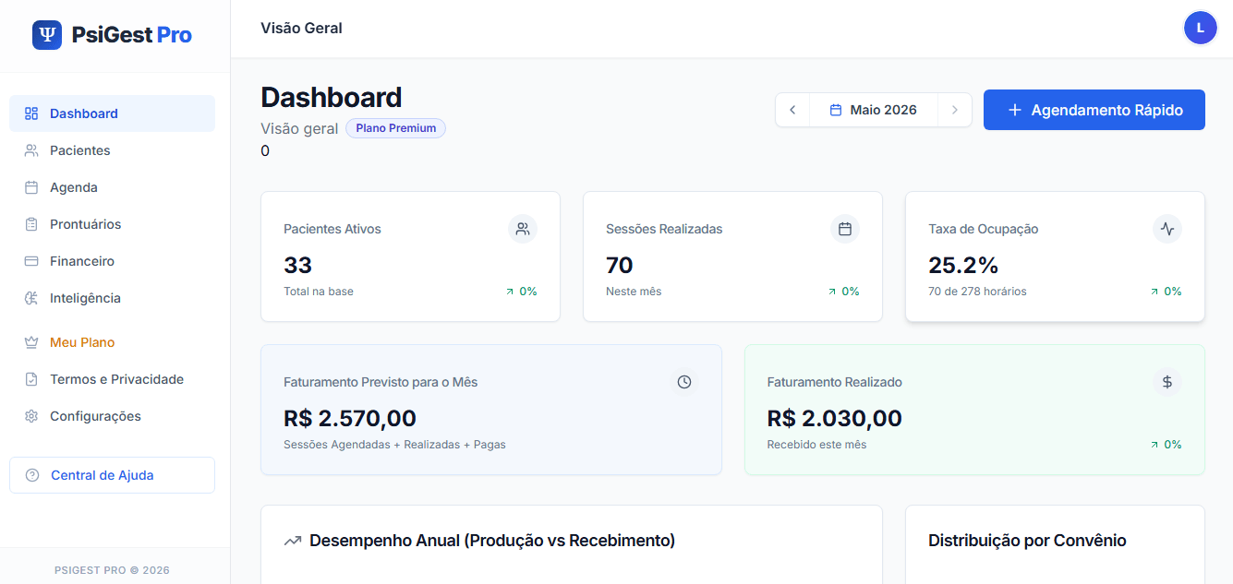Open the Financeiro sidebar item

coord(112,261)
